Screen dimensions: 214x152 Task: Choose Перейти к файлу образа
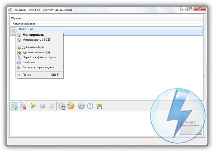click(39, 57)
